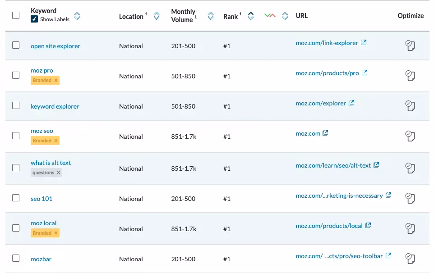Open the seo 101 keyword link

[41, 198]
